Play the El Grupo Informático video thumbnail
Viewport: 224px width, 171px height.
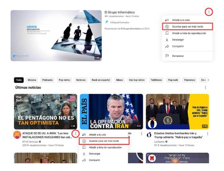tap(56, 35)
